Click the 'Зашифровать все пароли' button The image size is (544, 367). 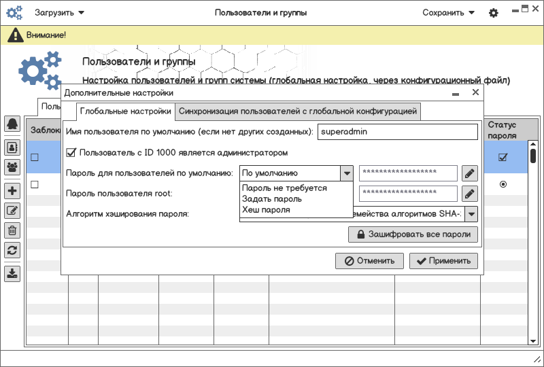click(413, 234)
